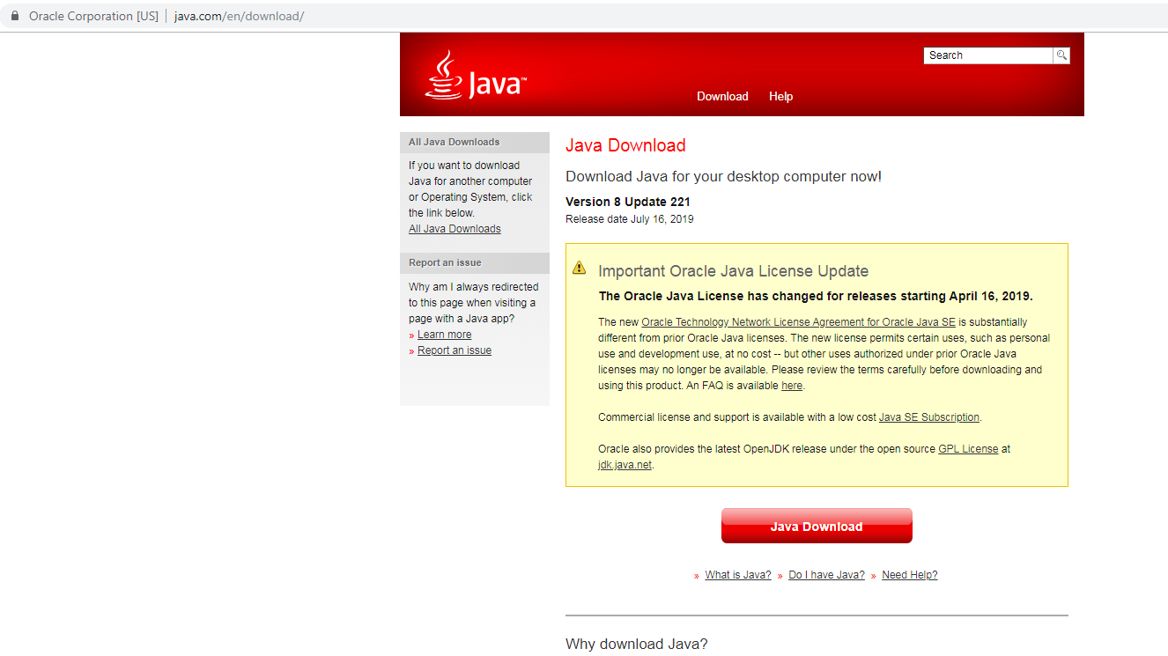
Task: Open Oracle Technology Network License Agreement link
Action: 798,322
